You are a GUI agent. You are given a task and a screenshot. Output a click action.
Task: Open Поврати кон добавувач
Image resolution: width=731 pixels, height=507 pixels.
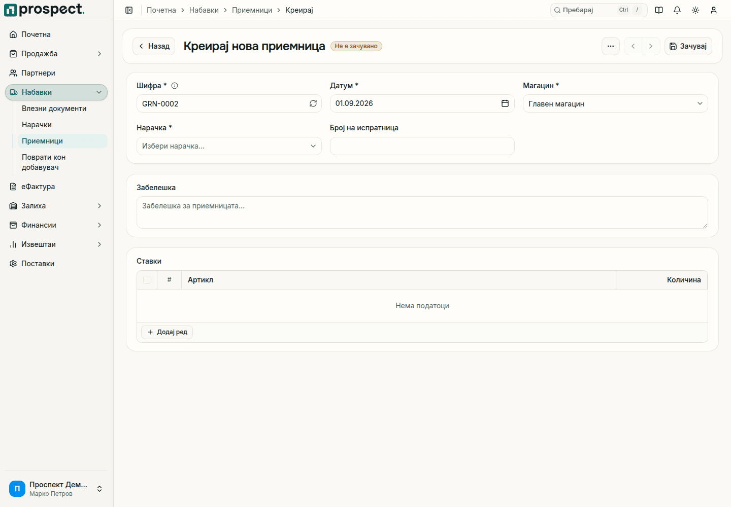click(62, 162)
